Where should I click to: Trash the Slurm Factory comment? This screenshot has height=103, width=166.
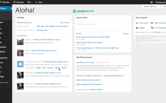[x=64, y=68]
